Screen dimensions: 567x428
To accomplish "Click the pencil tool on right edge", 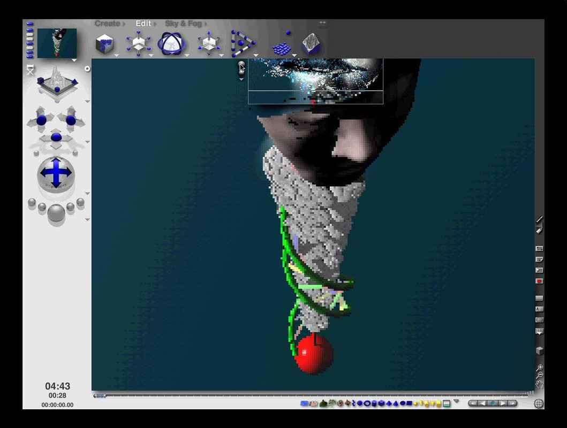I will pyautogui.click(x=539, y=219).
